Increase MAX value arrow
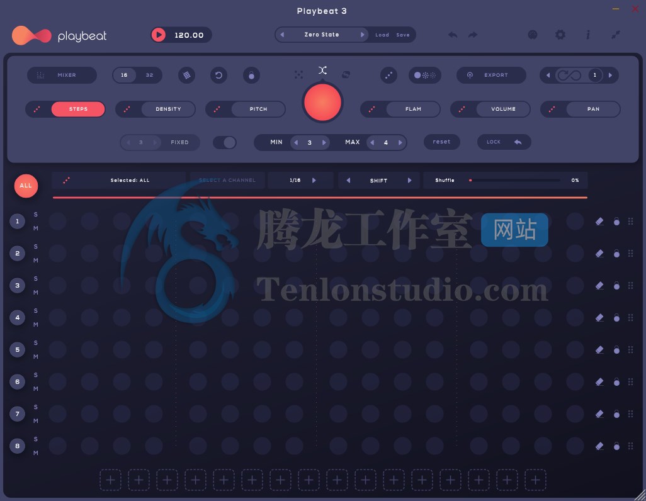Viewport: 646px width, 501px height. [x=400, y=142]
